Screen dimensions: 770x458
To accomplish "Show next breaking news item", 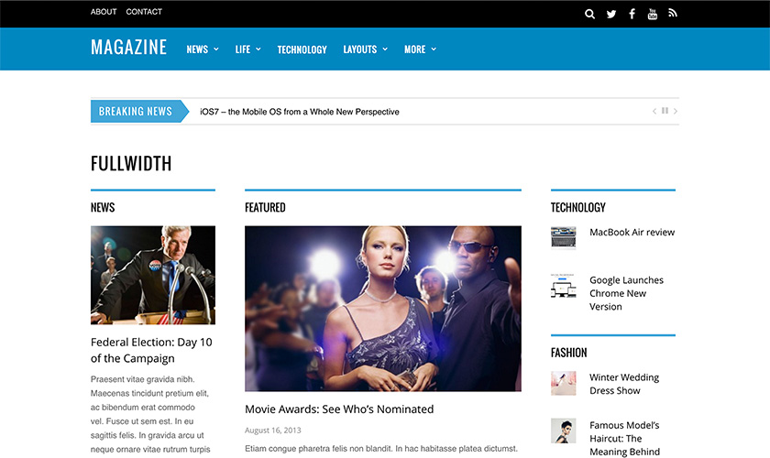I will pos(676,112).
